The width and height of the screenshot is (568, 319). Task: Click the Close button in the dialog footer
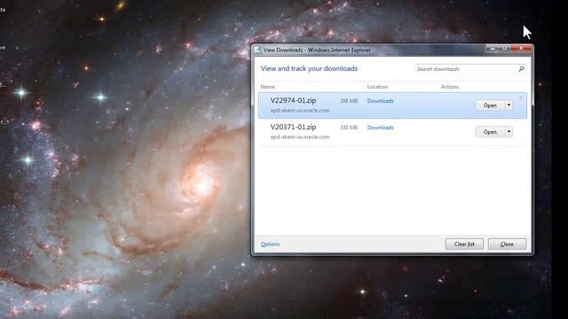[507, 245]
